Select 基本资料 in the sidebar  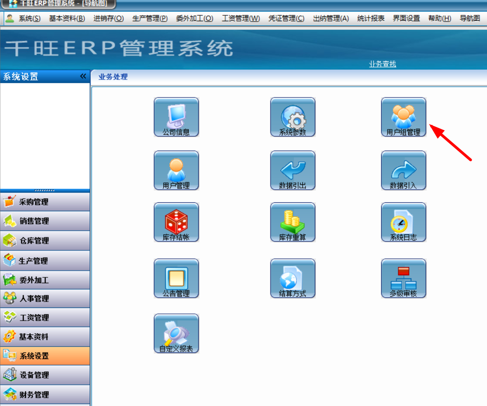(x=45, y=337)
